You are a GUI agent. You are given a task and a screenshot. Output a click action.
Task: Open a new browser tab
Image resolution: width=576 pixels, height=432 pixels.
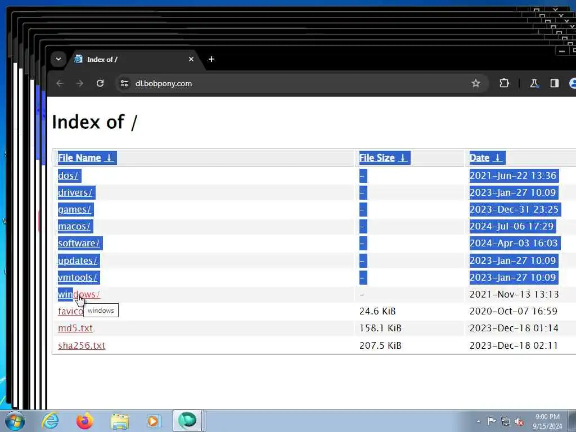211,59
